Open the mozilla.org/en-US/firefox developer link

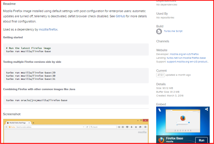[184, 54]
